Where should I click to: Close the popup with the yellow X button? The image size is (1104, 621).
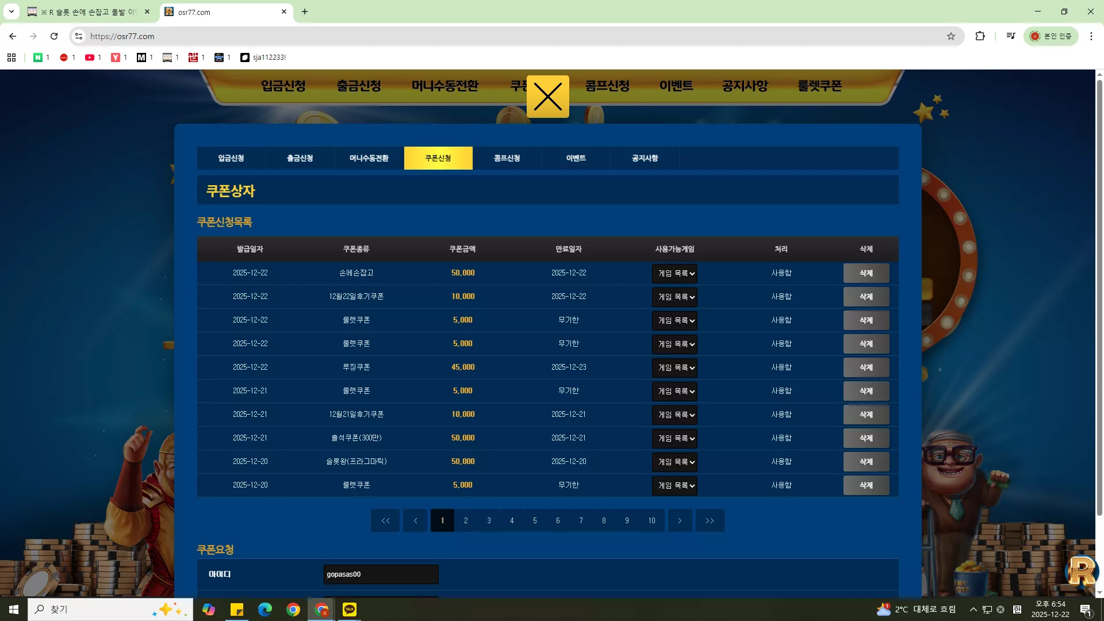click(547, 97)
